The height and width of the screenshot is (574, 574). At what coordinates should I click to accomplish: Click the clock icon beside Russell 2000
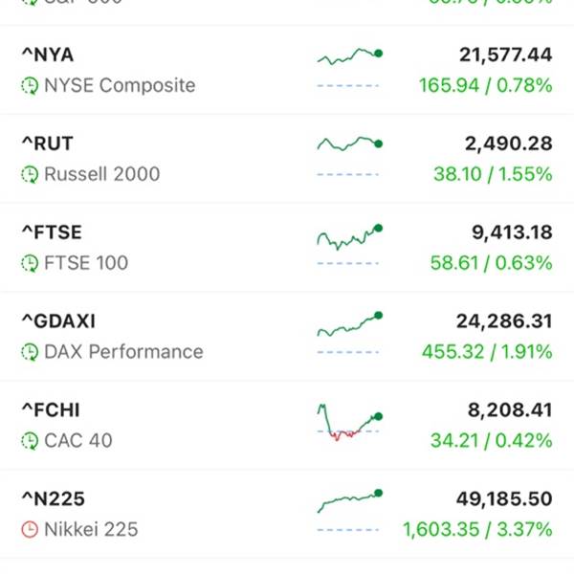pos(30,174)
